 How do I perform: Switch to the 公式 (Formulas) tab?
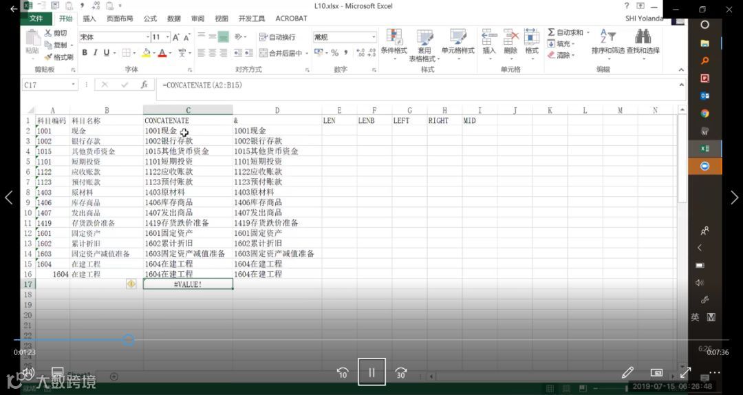click(150, 19)
